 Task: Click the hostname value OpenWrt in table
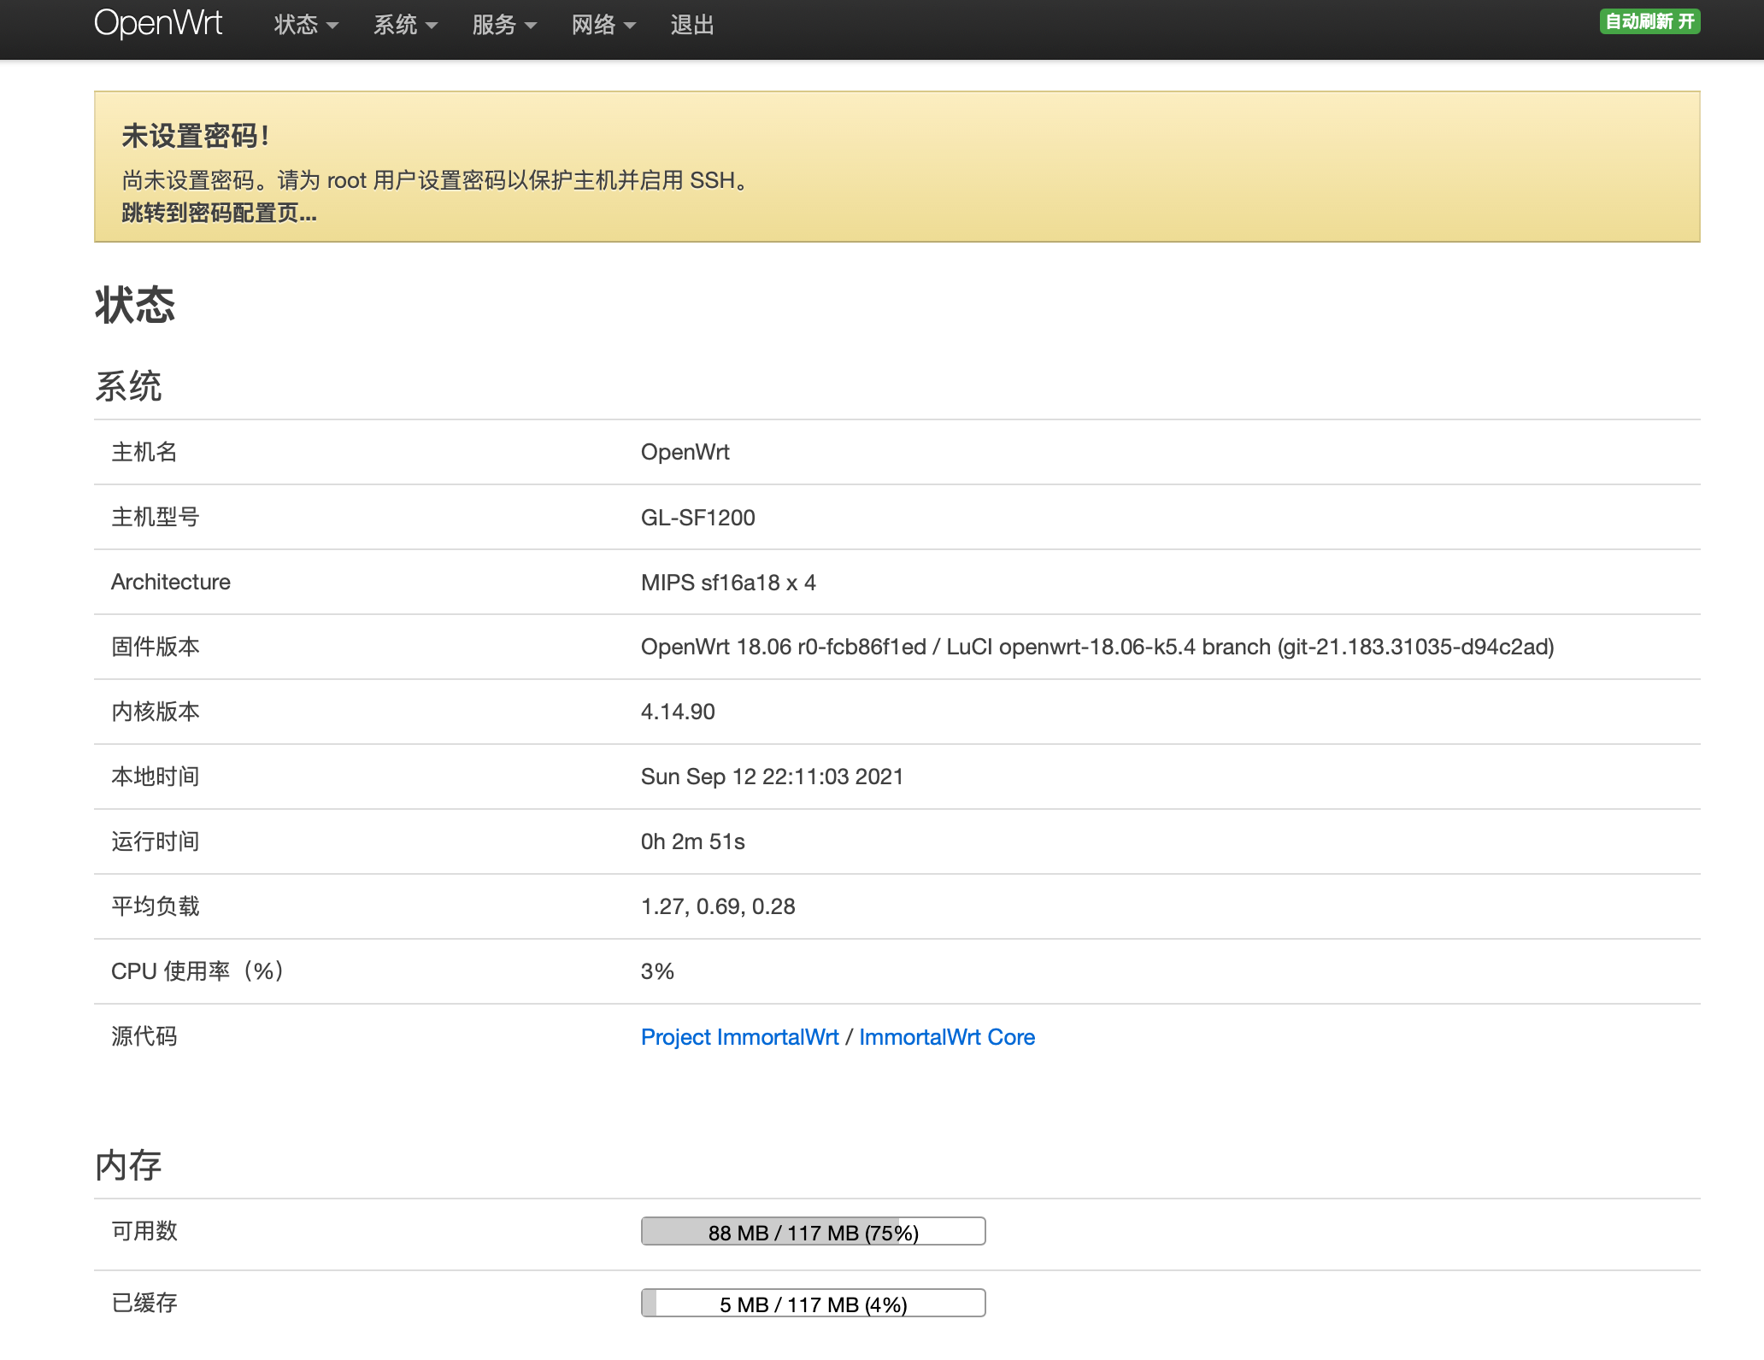685,452
